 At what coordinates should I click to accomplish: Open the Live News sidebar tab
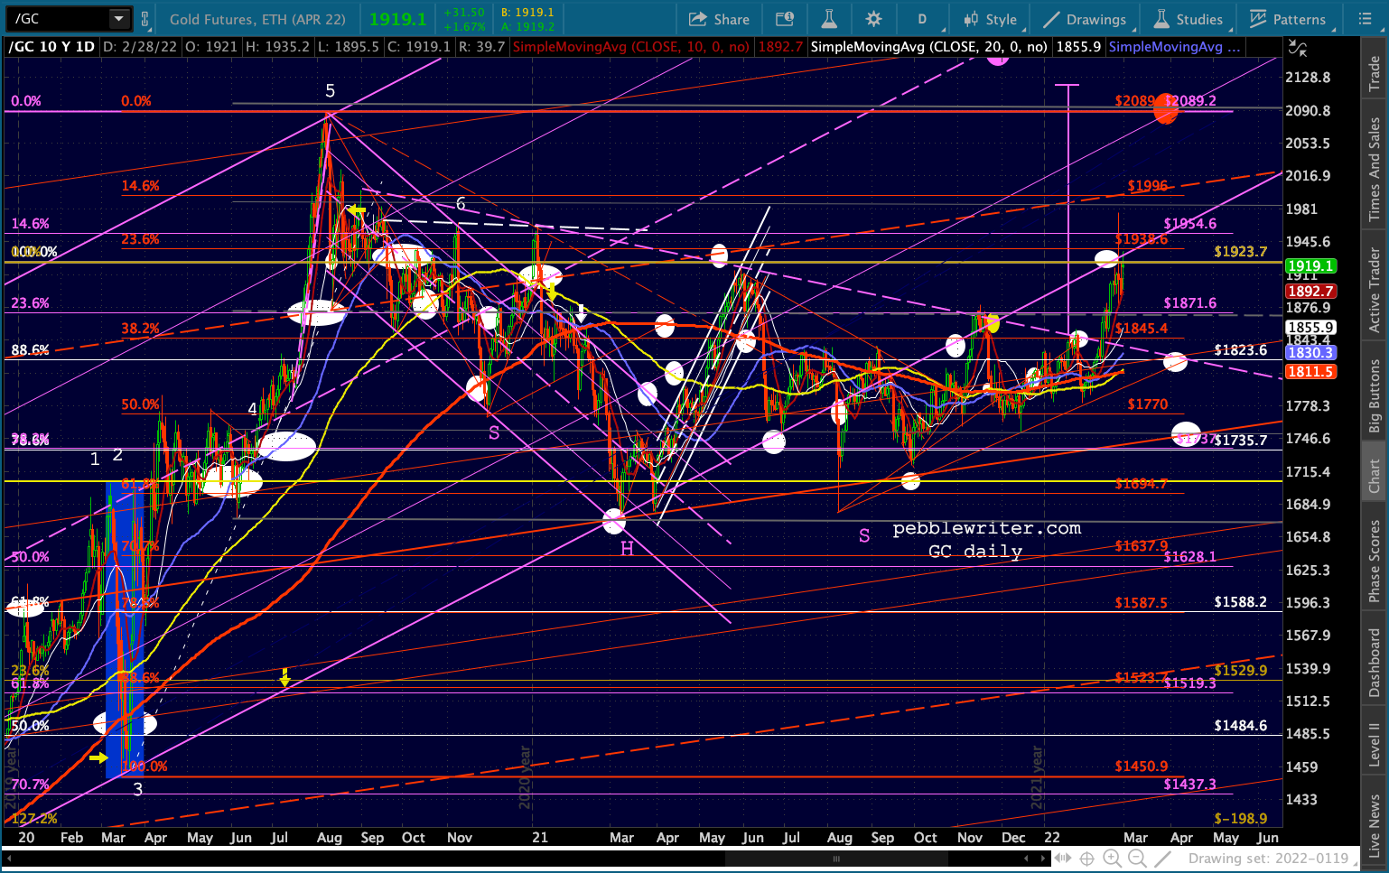coord(1375,825)
